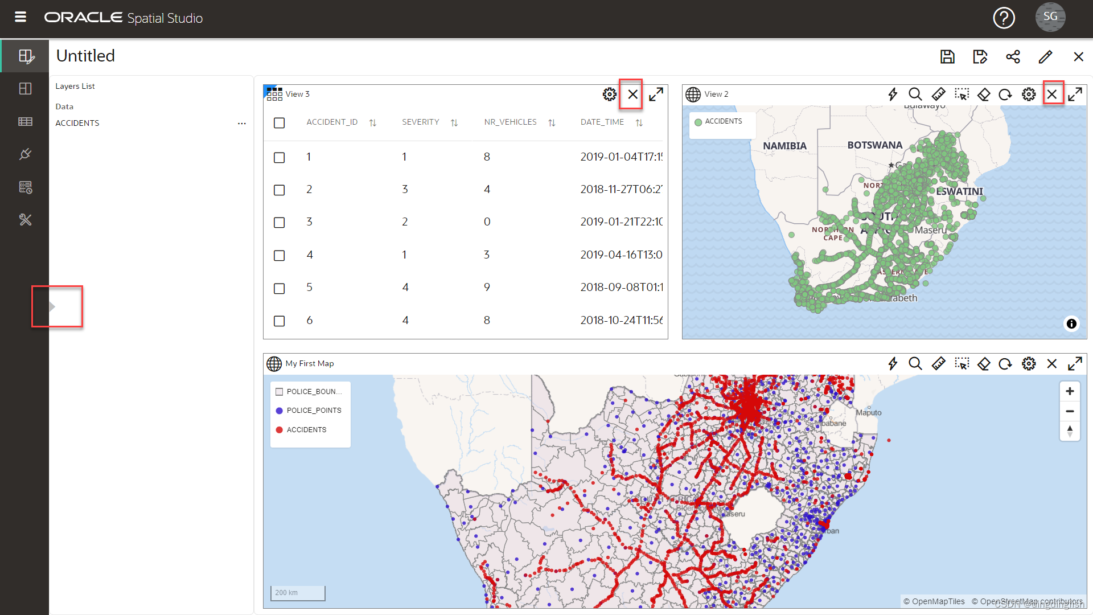Image resolution: width=1093 pixels, height=615 pixels.
Task: Click the refresh icon in My First Map toolbar
Action: coord(1005,363)
